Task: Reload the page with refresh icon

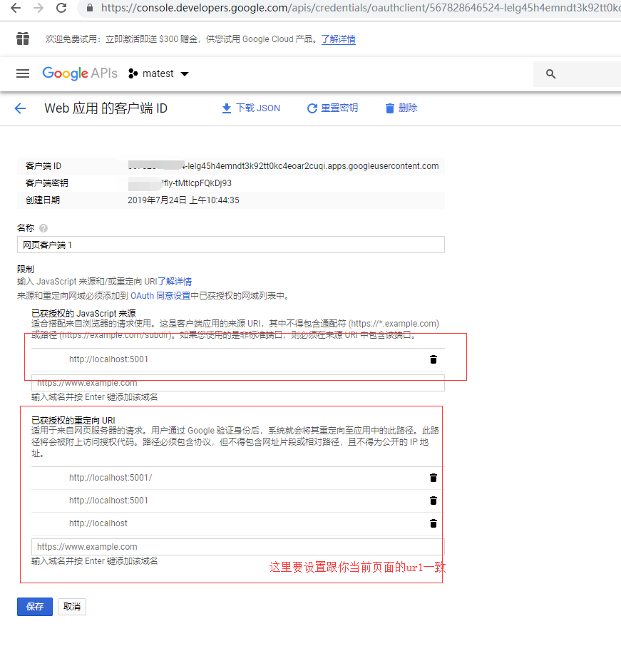Action: tap(61, 8)
